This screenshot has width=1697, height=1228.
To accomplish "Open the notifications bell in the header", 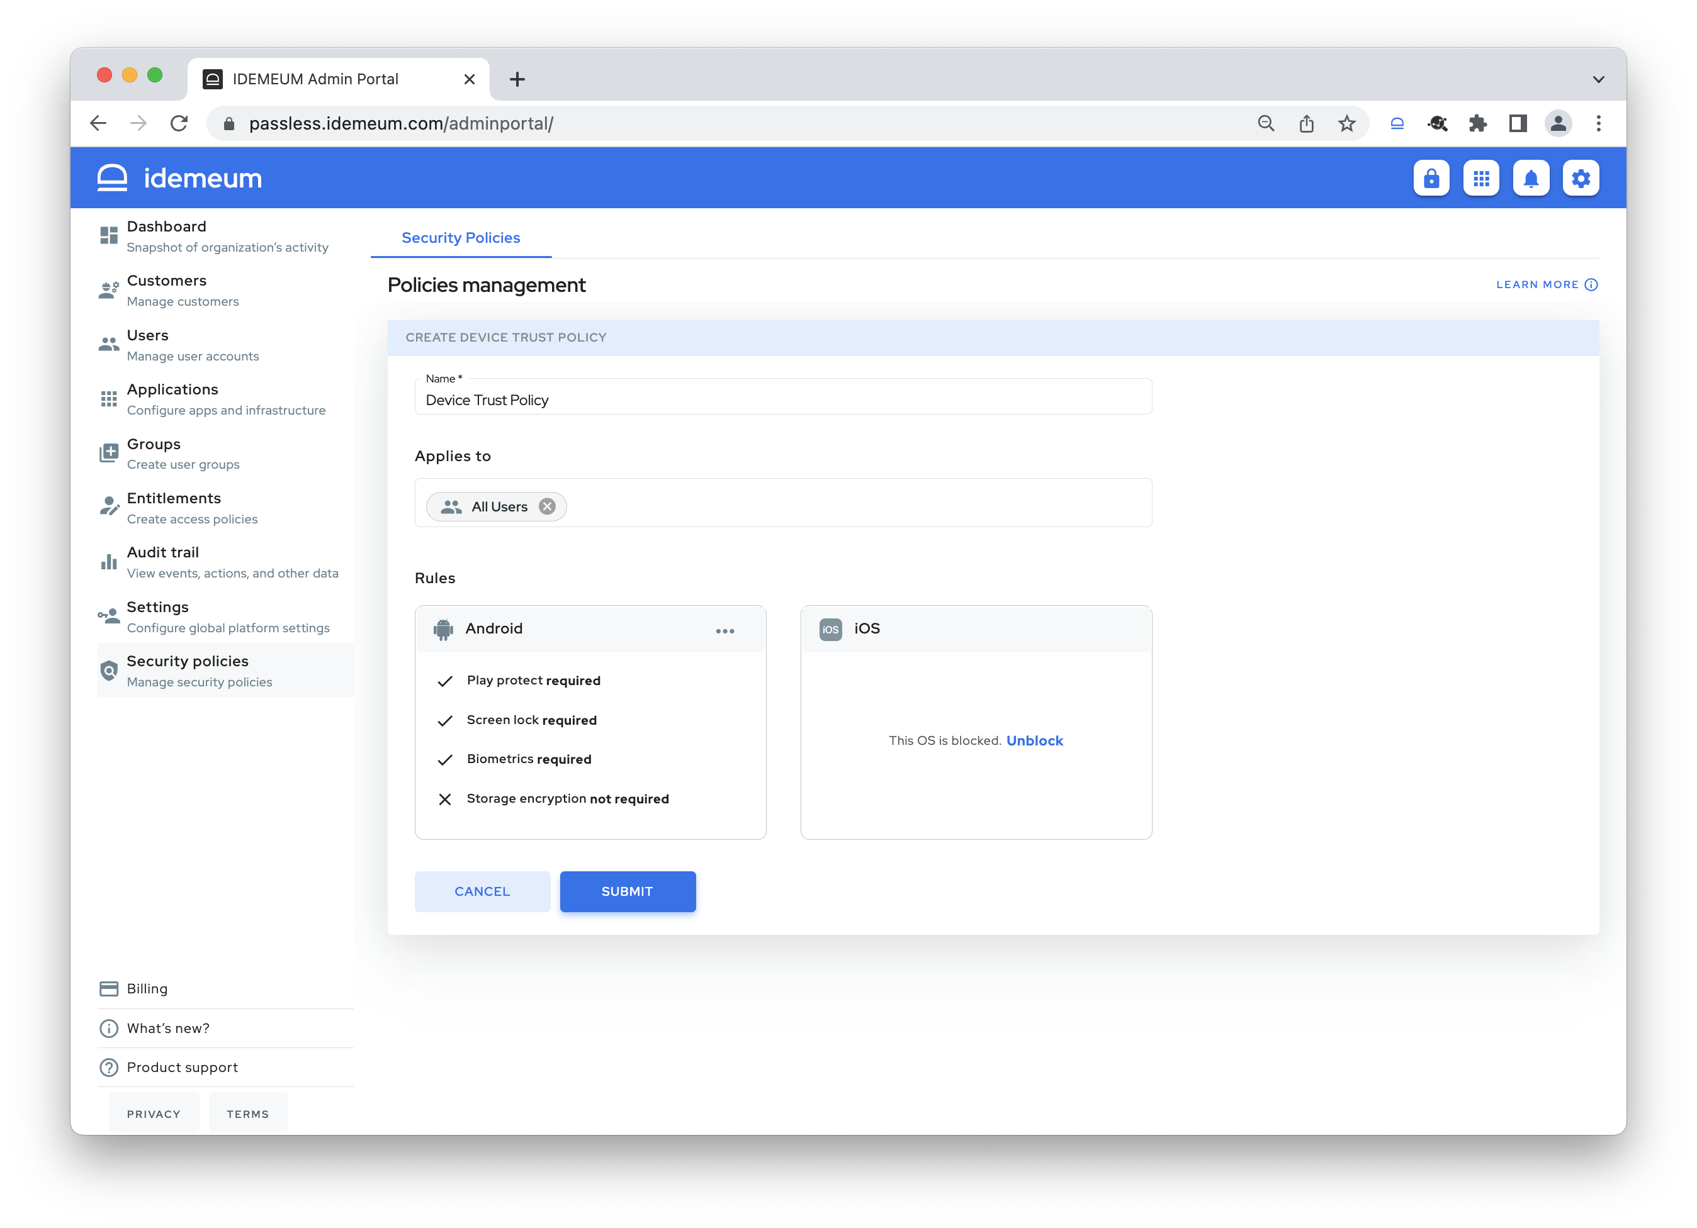I will pos(1531,178).
